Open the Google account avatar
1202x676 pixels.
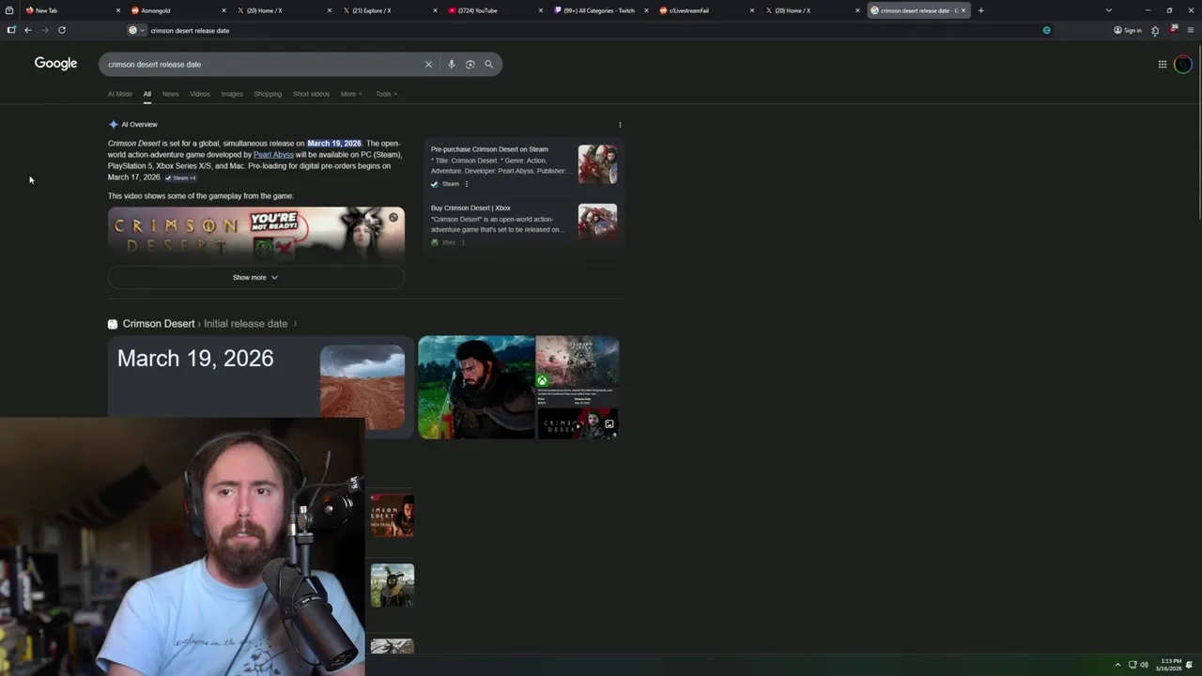pos(1183,64)
